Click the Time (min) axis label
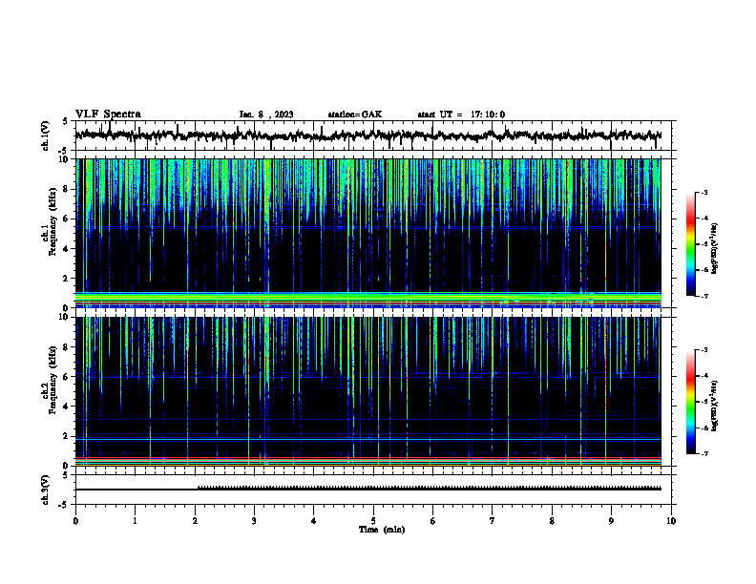The height and width of the screenshot is (584, 756). (382, 530)
